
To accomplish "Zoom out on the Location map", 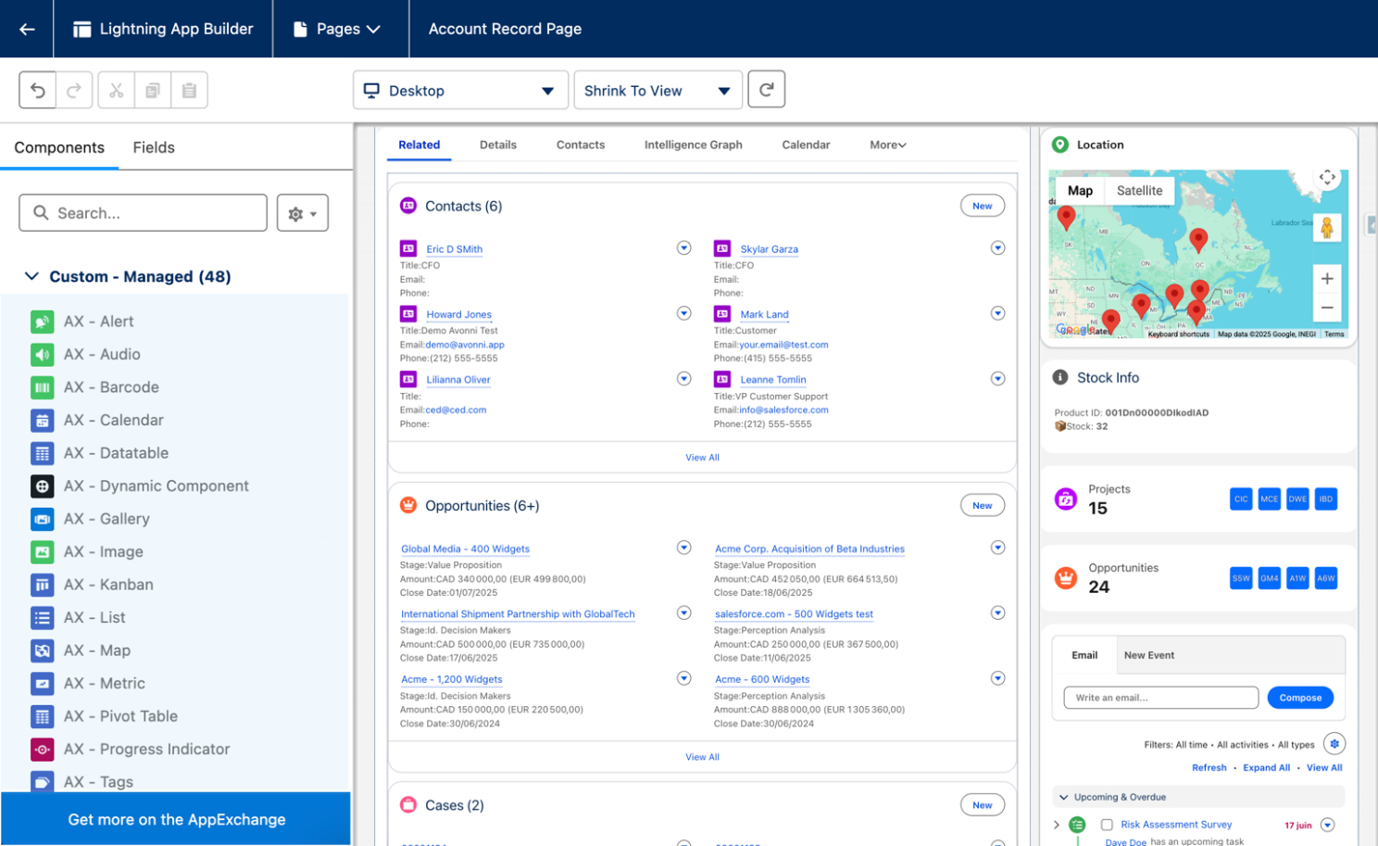I will (x=1327, y=308).
